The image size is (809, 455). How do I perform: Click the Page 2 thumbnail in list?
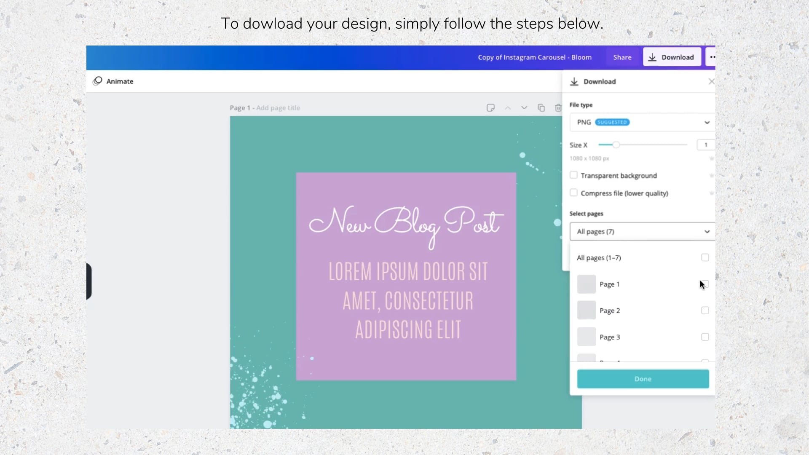point(587,310)
